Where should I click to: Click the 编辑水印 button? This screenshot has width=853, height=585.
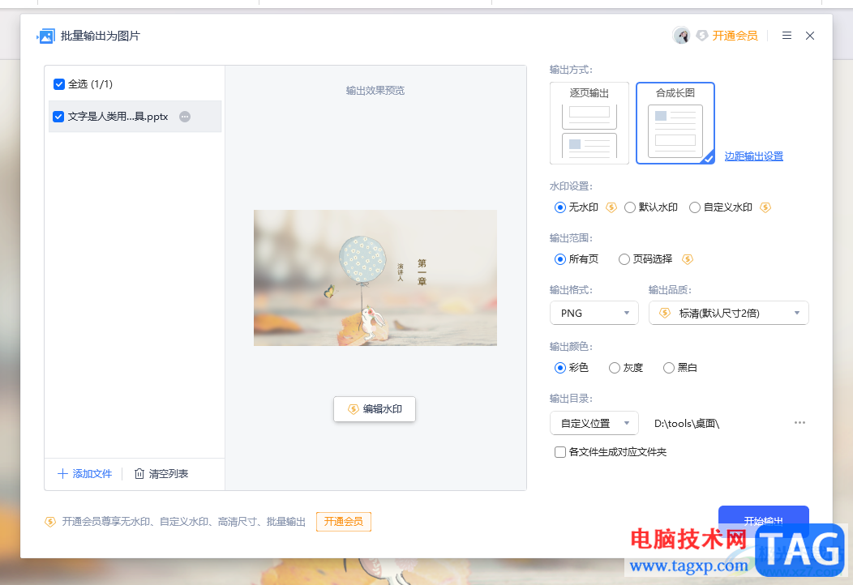pyautogui.click(x=375, y=409)
